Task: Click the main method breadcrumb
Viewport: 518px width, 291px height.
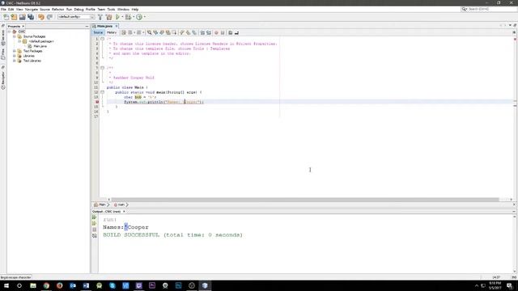Action: pyautogui.click(x=120, y=205)
